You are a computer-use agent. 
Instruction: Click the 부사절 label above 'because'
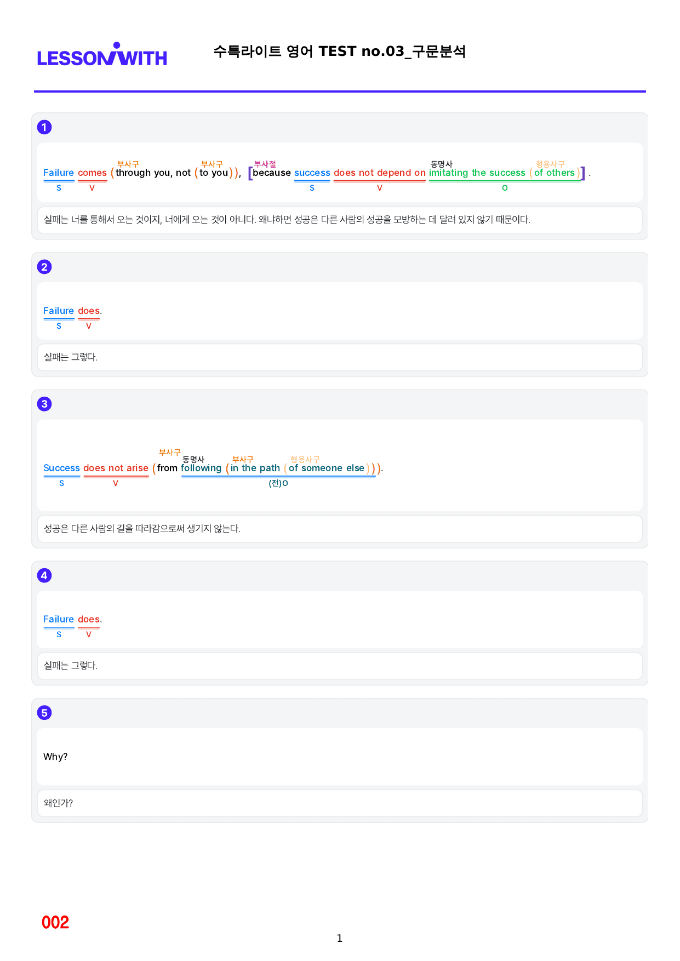coord(265,164)
